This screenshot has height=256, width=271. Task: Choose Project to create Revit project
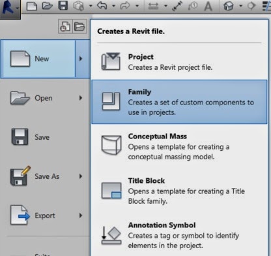(179, 62)
